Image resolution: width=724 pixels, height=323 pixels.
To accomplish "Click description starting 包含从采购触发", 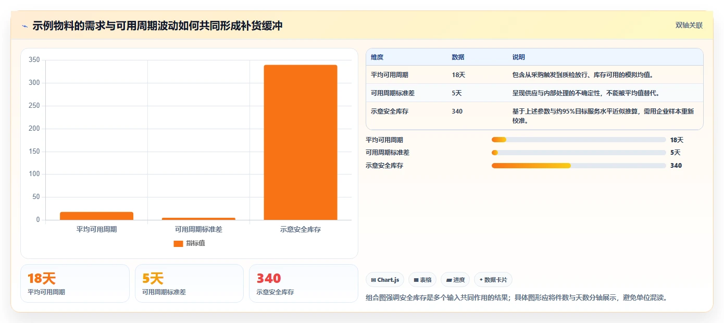I will (583, 75).
